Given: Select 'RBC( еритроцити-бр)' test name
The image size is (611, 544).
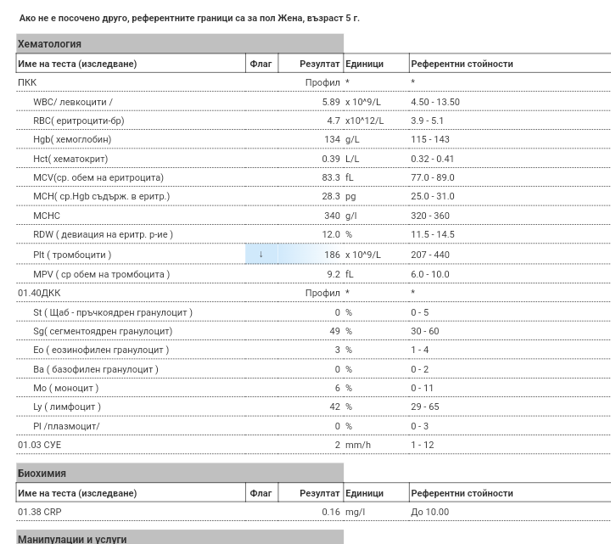Looking at the screenshot, I should (79, 121).
